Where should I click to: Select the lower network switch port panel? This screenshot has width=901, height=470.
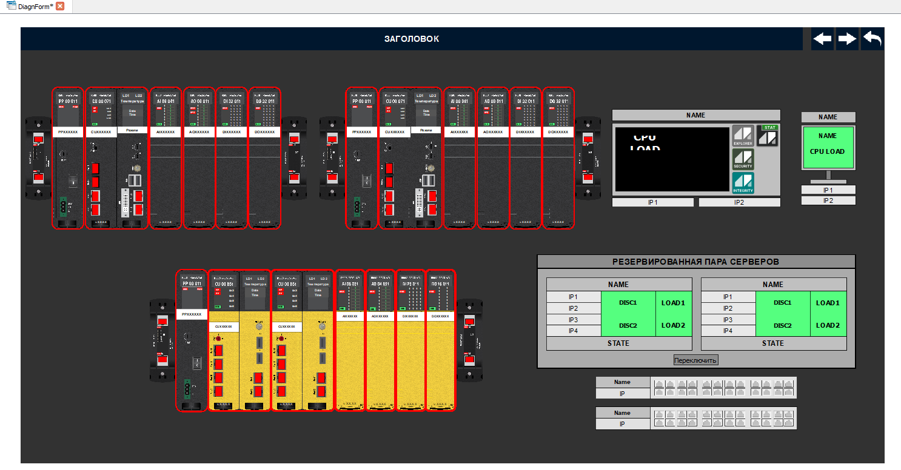pyautogui.click(x=723, y=419)
